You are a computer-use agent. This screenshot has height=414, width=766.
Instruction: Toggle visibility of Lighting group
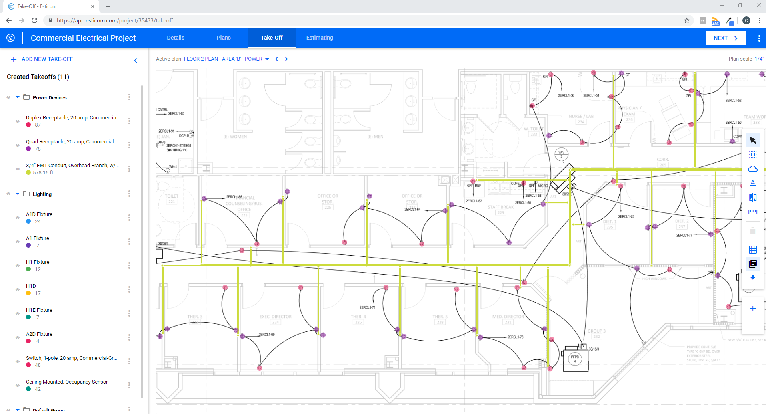point(8,194)
